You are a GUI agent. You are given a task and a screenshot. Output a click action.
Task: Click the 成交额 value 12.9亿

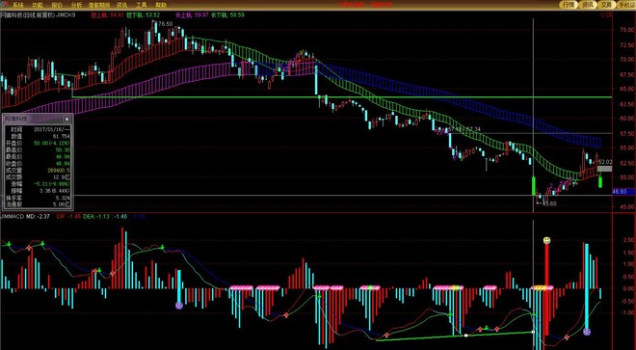(62, 177)
